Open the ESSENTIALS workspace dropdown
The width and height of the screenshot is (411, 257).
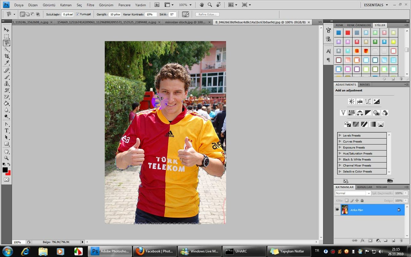point(376,5)
